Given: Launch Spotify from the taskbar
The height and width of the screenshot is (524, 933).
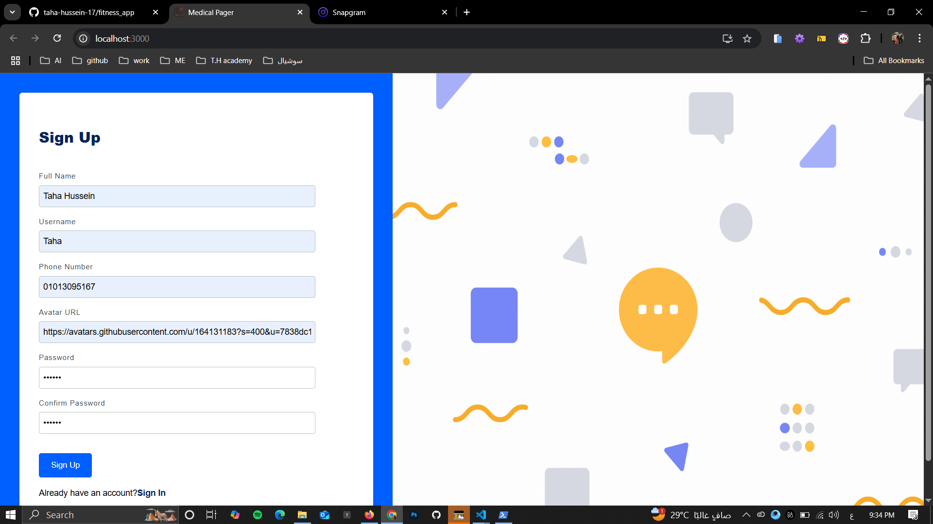Looking at the screenshot, I should point(258,515).
